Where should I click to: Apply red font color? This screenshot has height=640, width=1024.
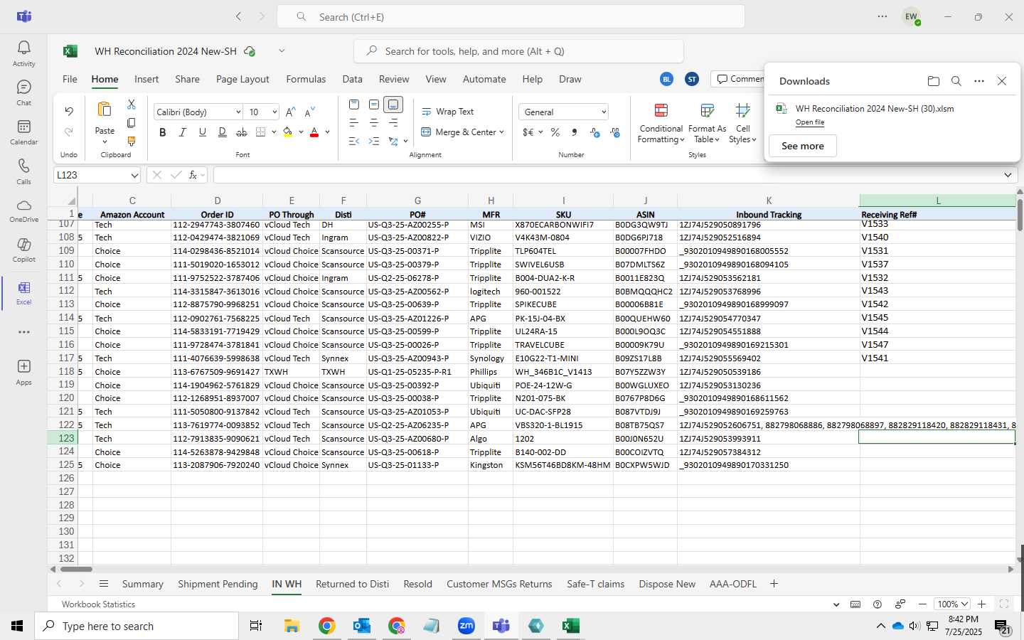point(314,132)
